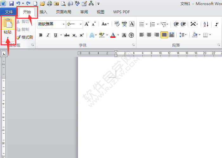Apply character shading icon
The width and height of the screenshot is (222, 158).
[124, 35]
